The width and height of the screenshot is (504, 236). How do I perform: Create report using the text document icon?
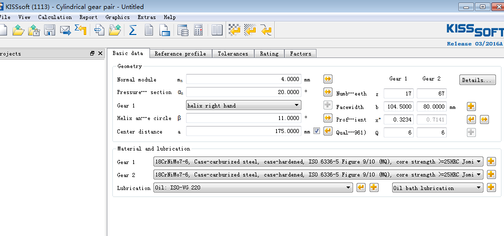pyautogui.click(x=149, y=30)
